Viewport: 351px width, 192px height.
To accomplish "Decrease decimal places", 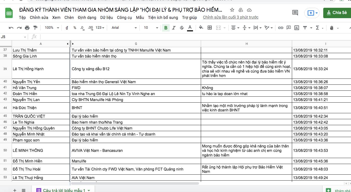I will (82, 28).
